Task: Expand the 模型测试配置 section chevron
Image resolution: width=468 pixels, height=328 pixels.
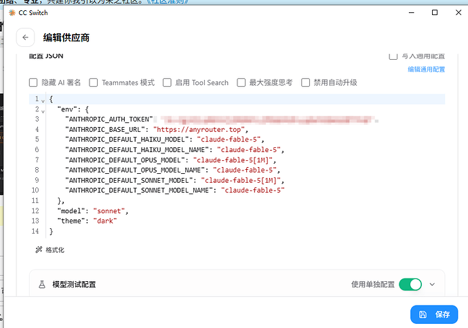Action: pyautogui.click(x=432, y=285)
